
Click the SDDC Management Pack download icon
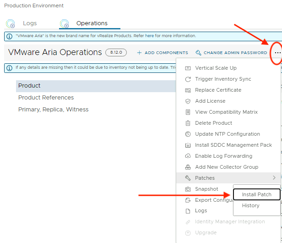pos(188,145)
